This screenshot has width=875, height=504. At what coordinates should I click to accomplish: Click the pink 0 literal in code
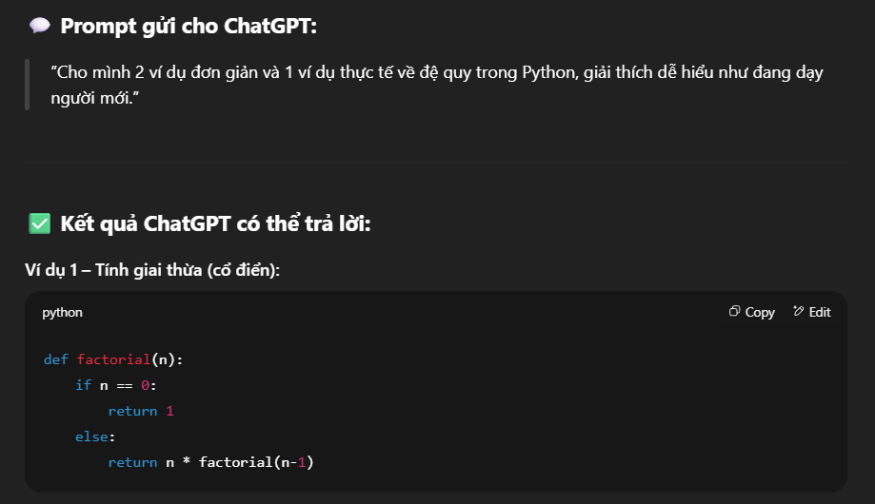tap(145, 385)
